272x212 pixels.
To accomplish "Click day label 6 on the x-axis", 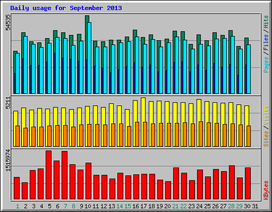I will [x=57, y=206].
